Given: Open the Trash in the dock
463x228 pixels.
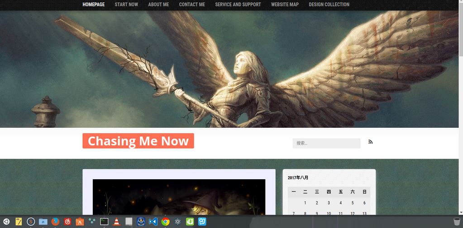Looking at the screenshot, I should 456,221.
